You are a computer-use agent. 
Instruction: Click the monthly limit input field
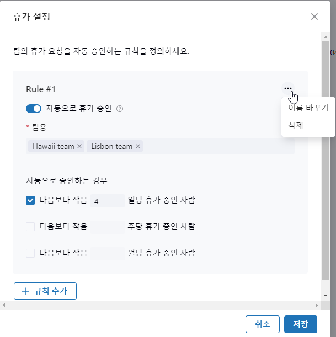pos(108,253)
